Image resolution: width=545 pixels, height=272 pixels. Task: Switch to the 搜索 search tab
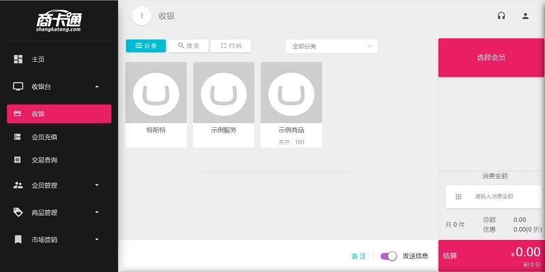click(189, 46)
